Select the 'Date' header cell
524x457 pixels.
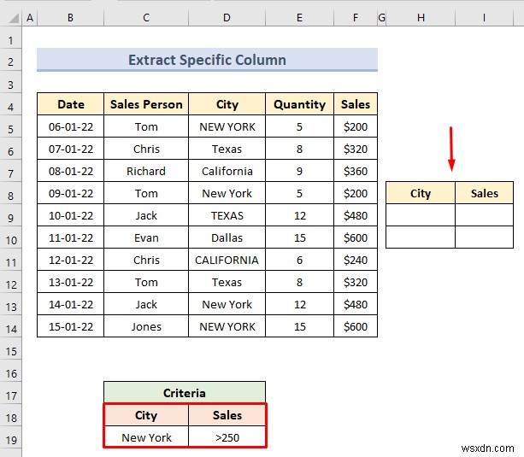[x=70, y=104]
